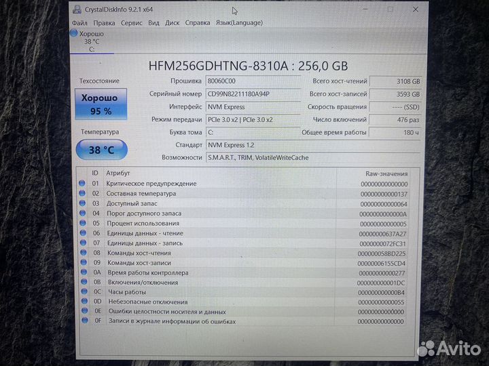The height and width of the screenshot is (366, 489).
Task: Select the Время работы контроллера row text
Action: coord(148,273)
